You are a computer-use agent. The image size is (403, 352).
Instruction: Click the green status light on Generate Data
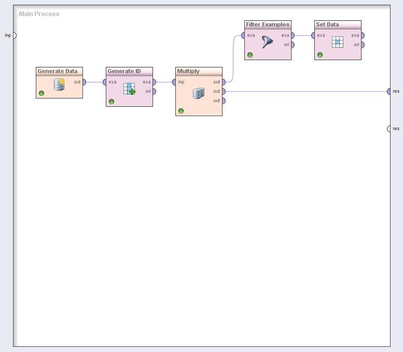tap(41, 93)
